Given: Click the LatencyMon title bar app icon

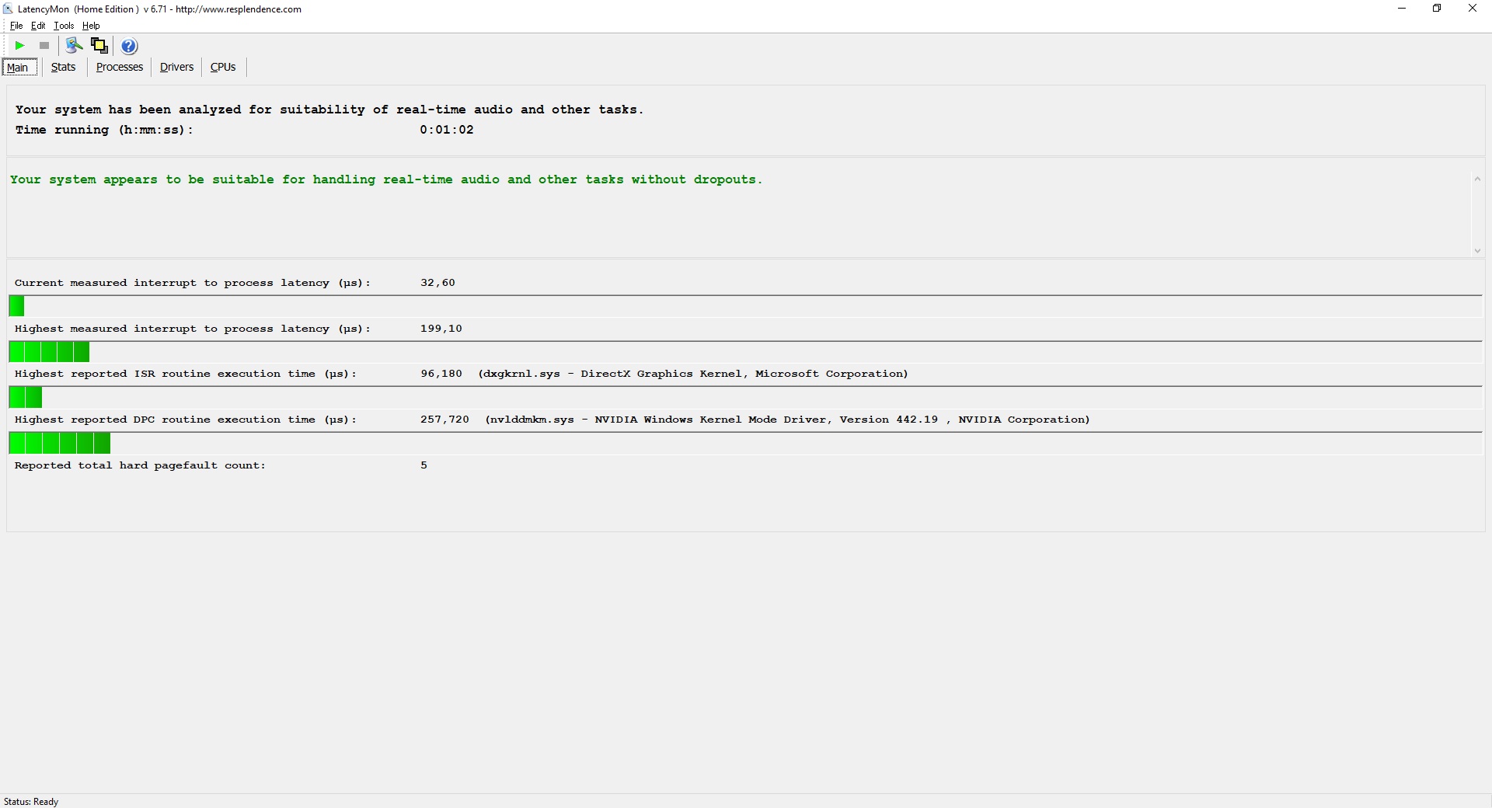Looking at the screenshot, I should pyautogui.click(x=8, y=9).
